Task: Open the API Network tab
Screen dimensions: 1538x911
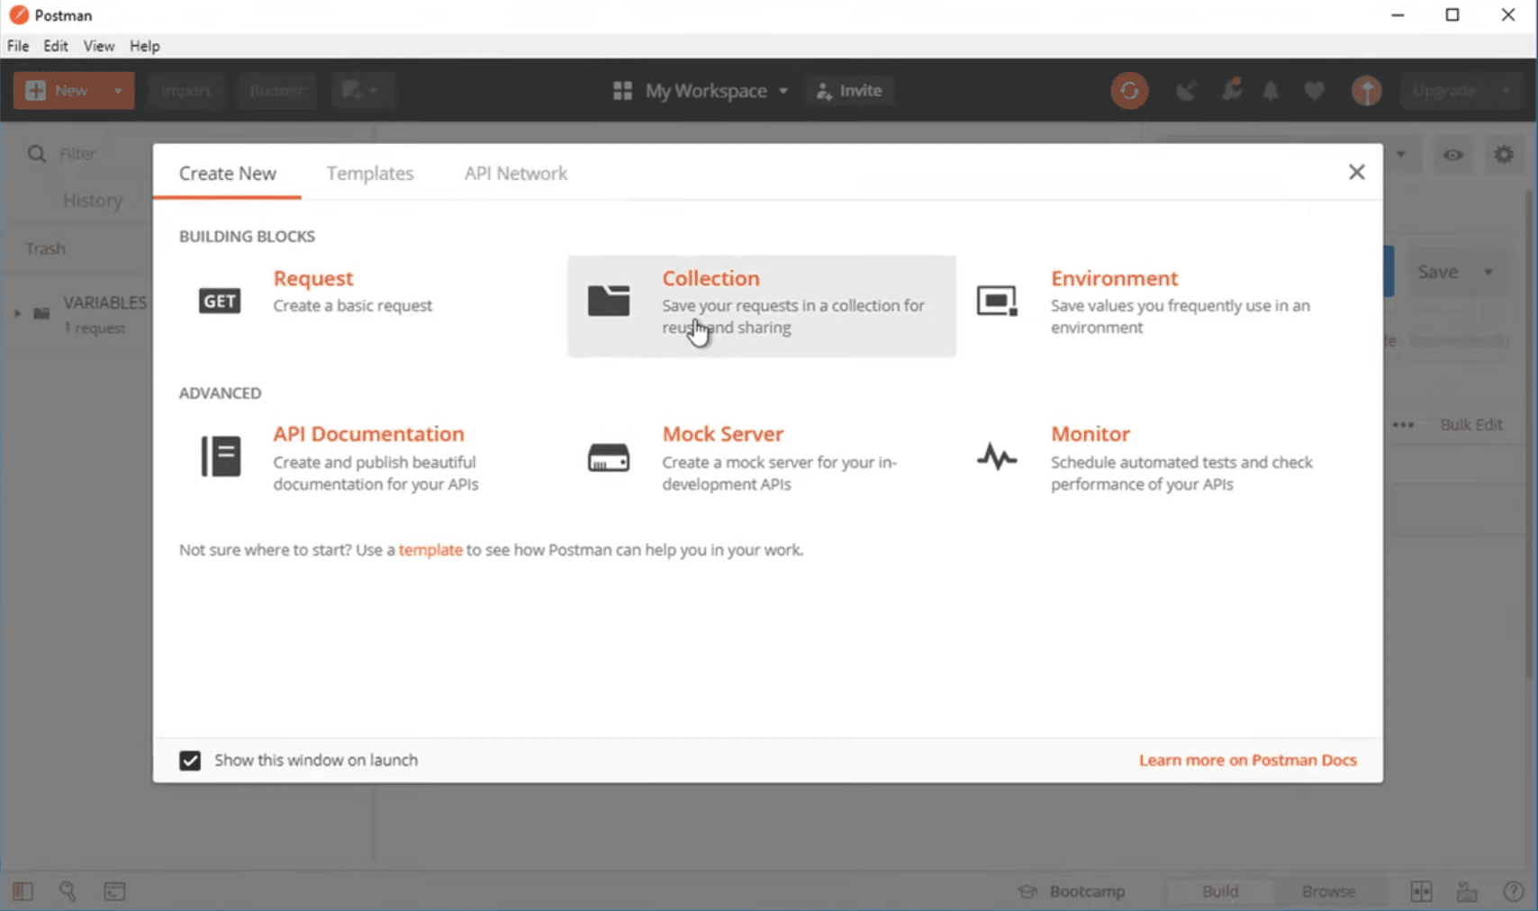Action: (515, 173)
